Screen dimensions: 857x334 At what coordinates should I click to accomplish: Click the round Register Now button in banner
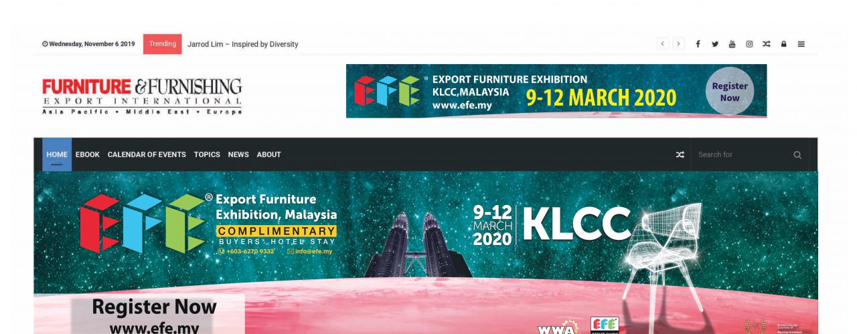730,92
